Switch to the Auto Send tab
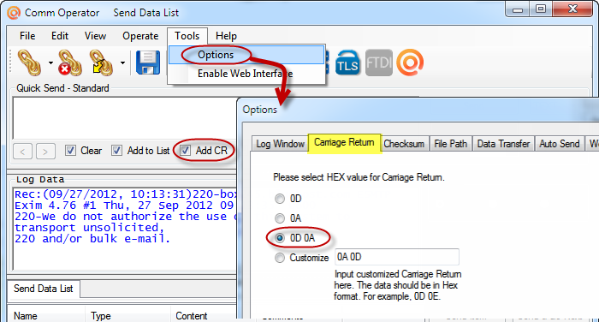Image resolution: width=599 pixels, height=322 pixels. [560, 144]
